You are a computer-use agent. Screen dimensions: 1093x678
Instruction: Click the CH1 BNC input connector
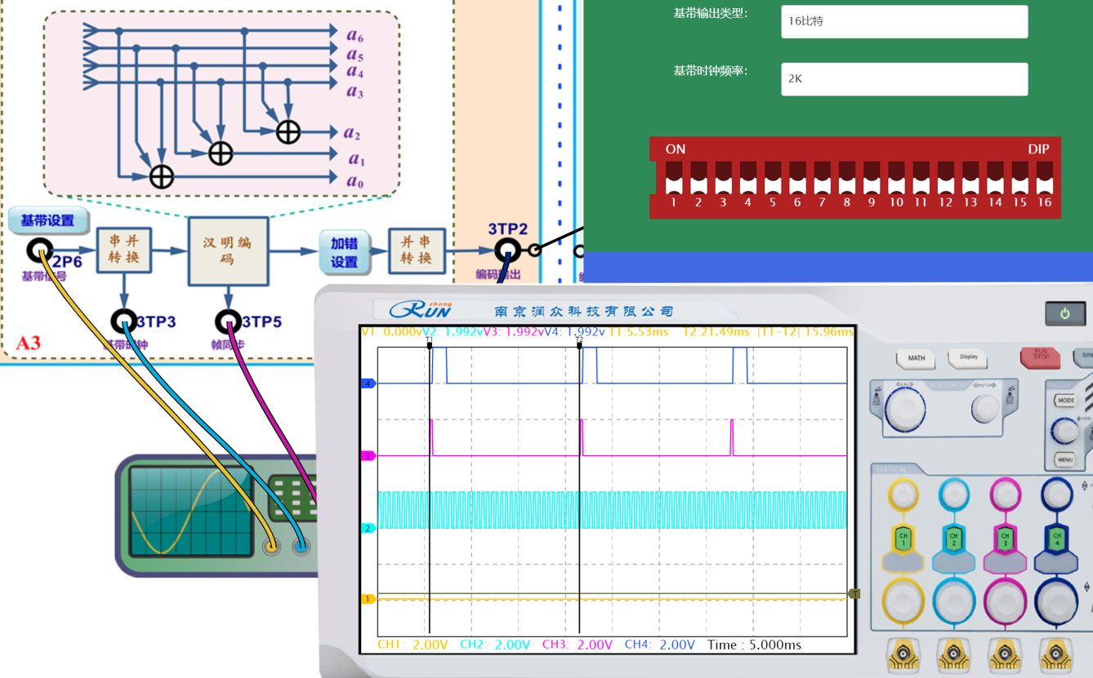pos(903,654)
